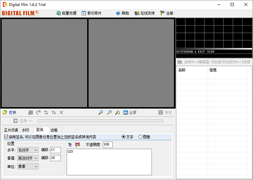Click the third magnifier zoom icon

pos(117,112)
